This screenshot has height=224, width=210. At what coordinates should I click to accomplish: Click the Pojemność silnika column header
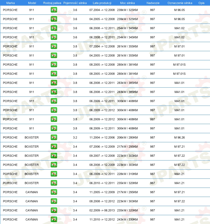coord(75,3)
